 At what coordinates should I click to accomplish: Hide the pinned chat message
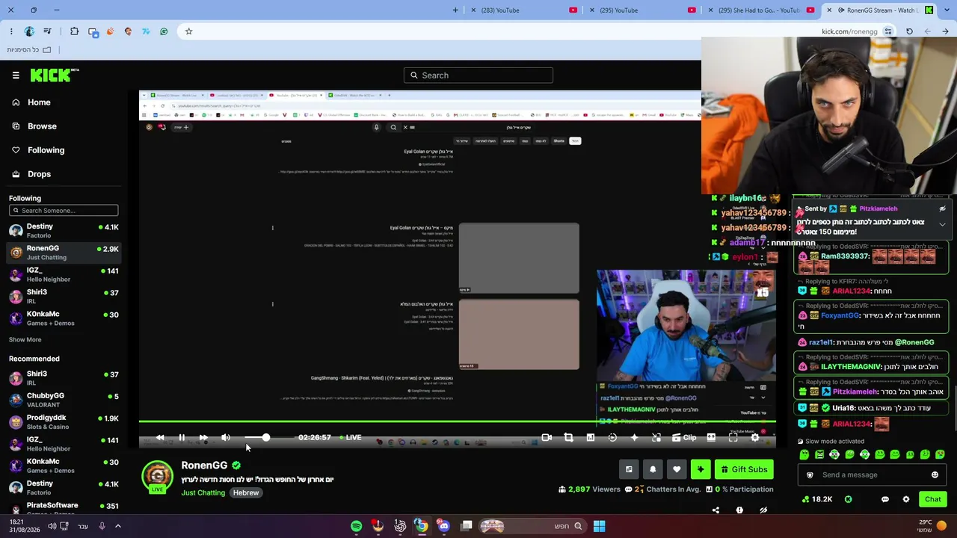tap(942, 209)
